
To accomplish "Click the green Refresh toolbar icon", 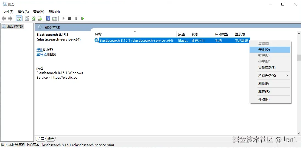I will [x=33, y=18].
